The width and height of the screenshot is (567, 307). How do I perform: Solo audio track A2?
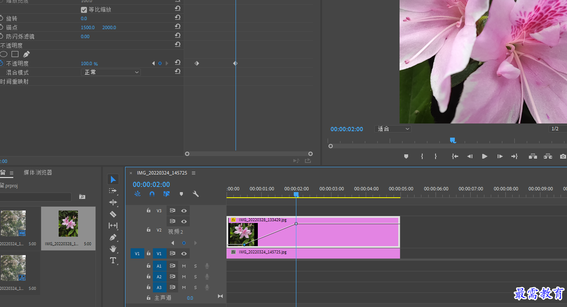click(x=195, y=277)
